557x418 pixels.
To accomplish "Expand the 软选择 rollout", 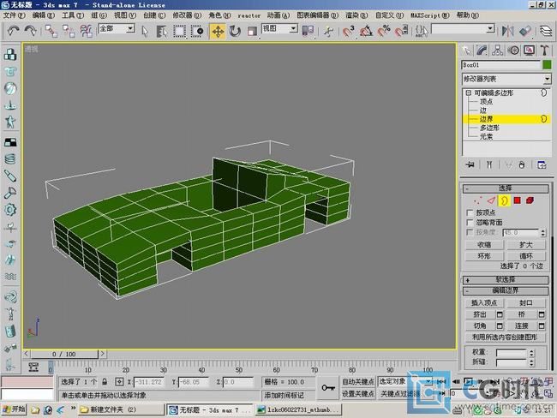I will coord(505,280).
